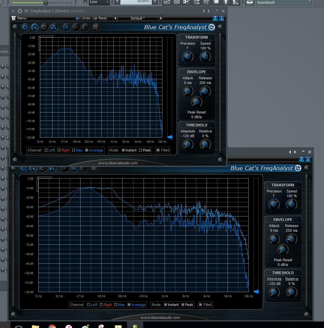Enable Left channel checkbox in bottom FreqAnalyst
This screenshot has width=324, height=328.
[88, 305]
